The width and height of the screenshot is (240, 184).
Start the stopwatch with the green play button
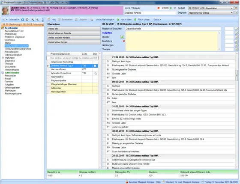pos(171,8)
